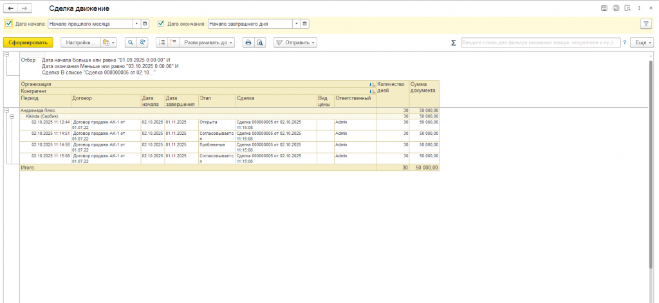Image resolution: width=659 pixels, height=303 pixels.
Task: Click the Сформировать button
Action: click(28, 42)
